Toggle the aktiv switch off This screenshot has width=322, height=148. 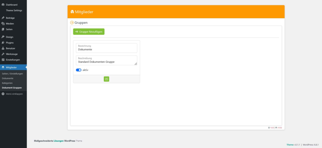(78, 70)
